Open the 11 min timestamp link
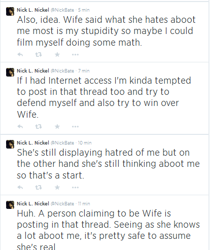This screenshot has width=210, height=250. click(84, 204)
